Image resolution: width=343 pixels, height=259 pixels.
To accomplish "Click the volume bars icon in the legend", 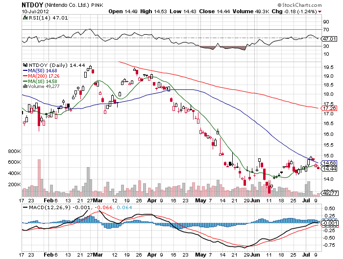I will [25, 86].
